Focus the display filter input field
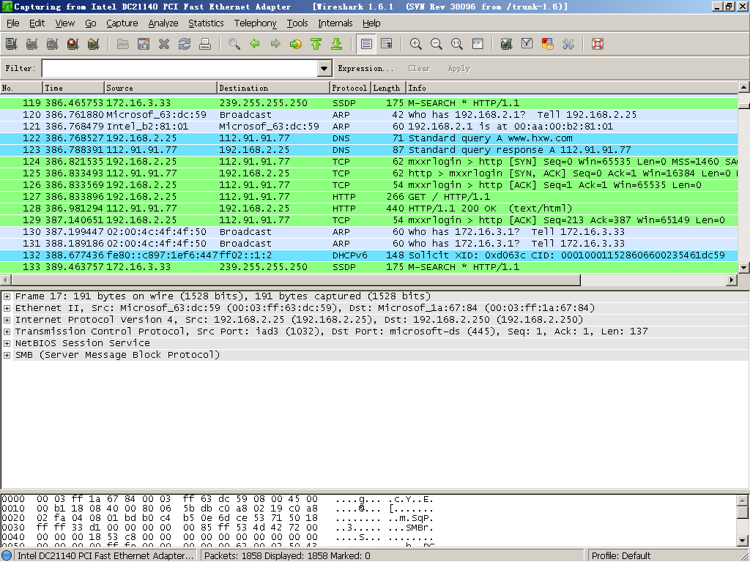 (180, 68)
